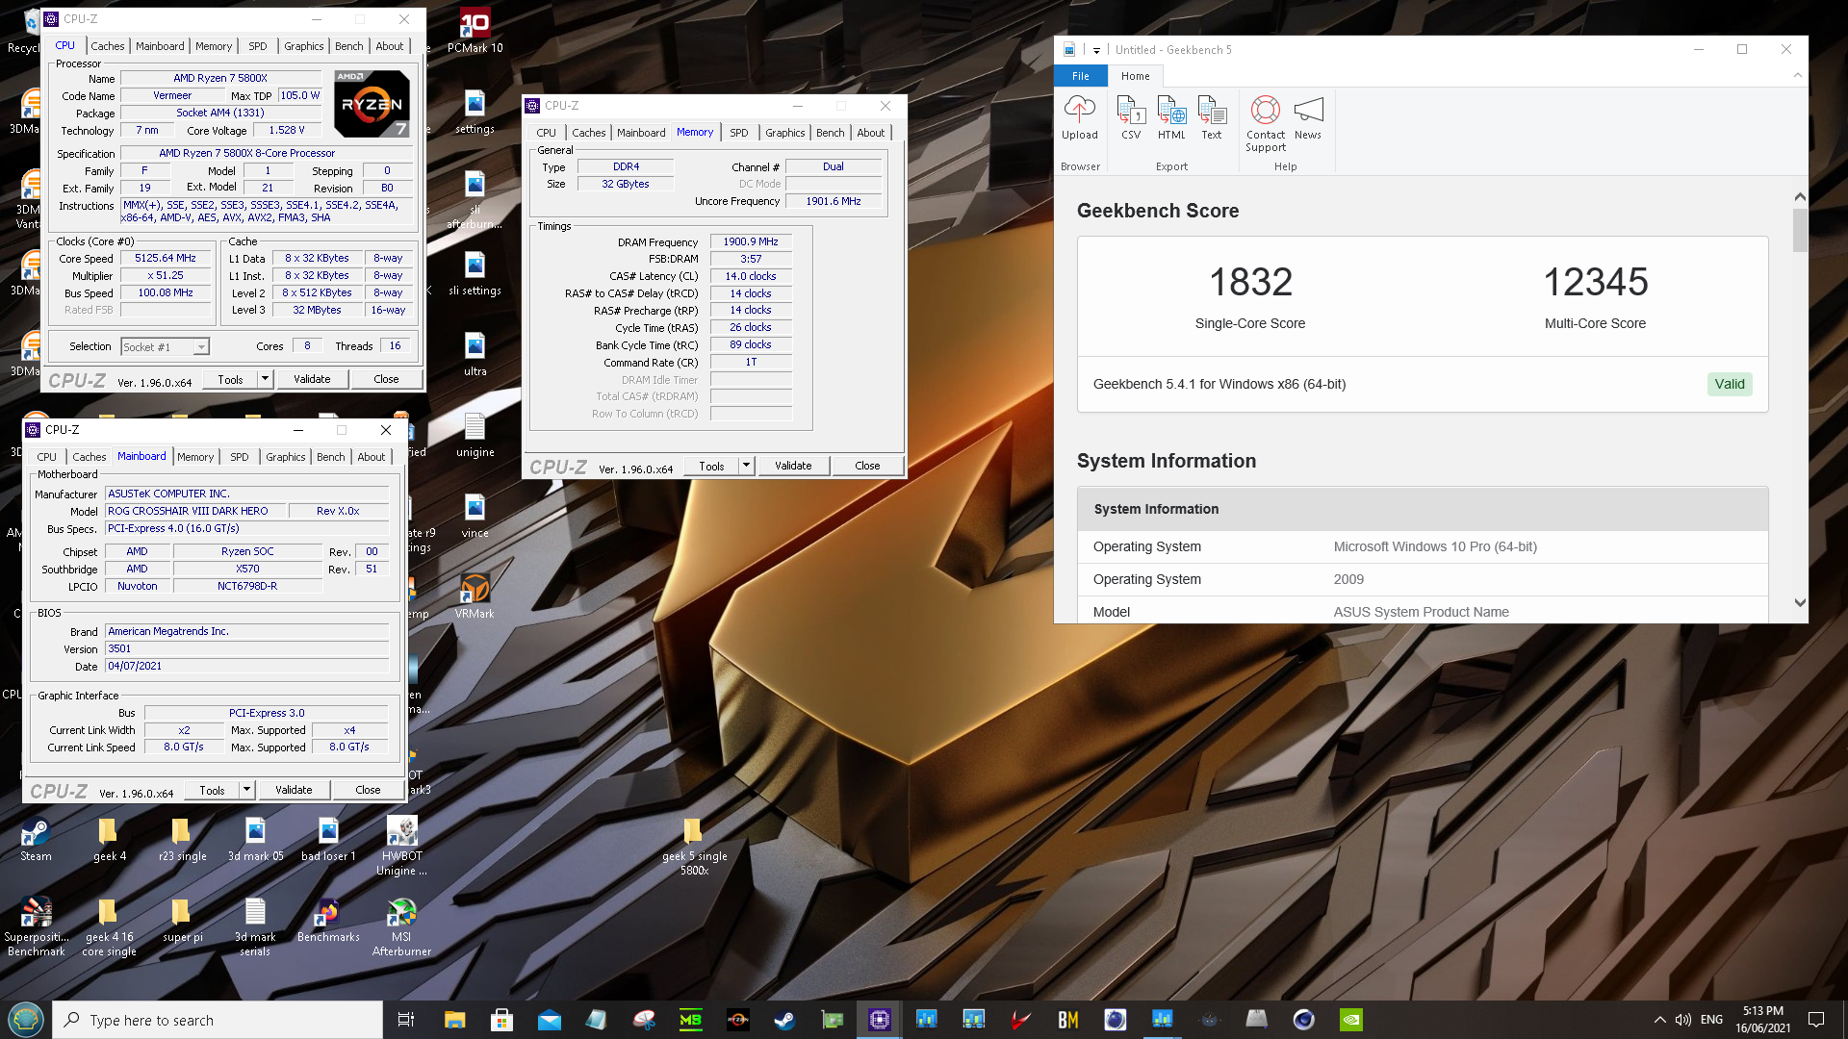Open File Explorer from the taskbar
Screen dimensions: 1848x1039
(454, 1020)
